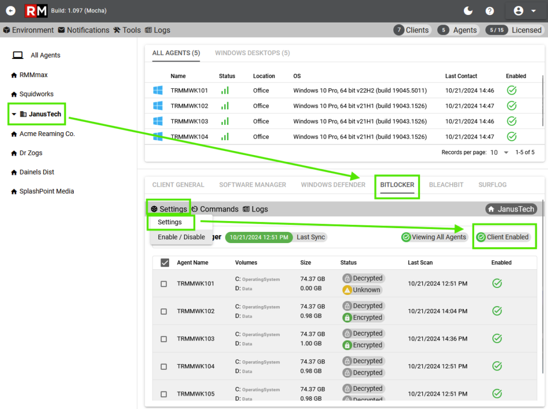Click the back arrow icon in header

pos(11,11)
